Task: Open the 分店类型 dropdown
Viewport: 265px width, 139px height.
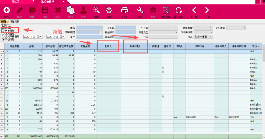Action: point(163,32)
